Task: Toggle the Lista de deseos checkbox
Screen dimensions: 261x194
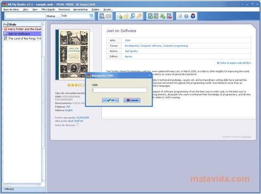Action: pos(78,125)
